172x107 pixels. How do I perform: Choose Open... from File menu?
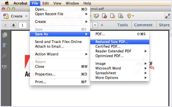pos(60,9)
